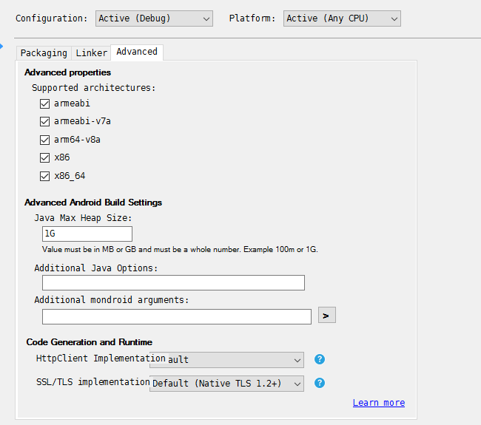Expand the SSL/TLS implementation dropdown

[226, 384]
